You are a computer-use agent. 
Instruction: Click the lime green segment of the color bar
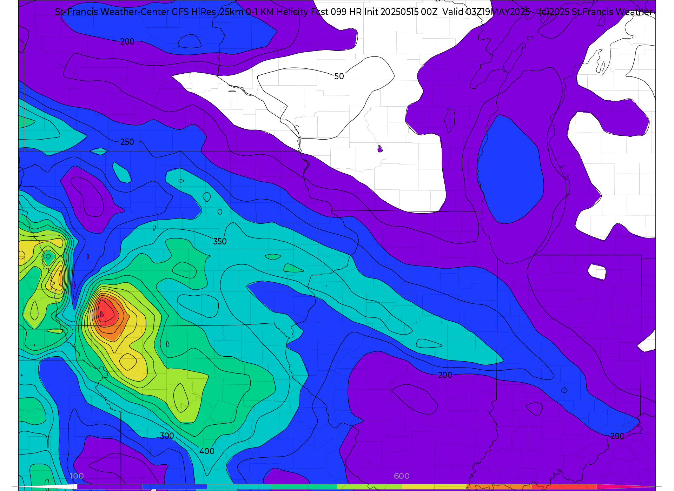tap(369, 487)
